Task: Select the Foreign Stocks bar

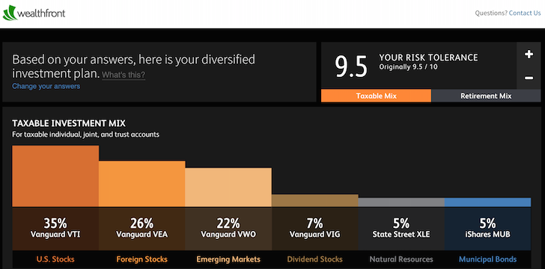Action: click(x=141, y=184)
